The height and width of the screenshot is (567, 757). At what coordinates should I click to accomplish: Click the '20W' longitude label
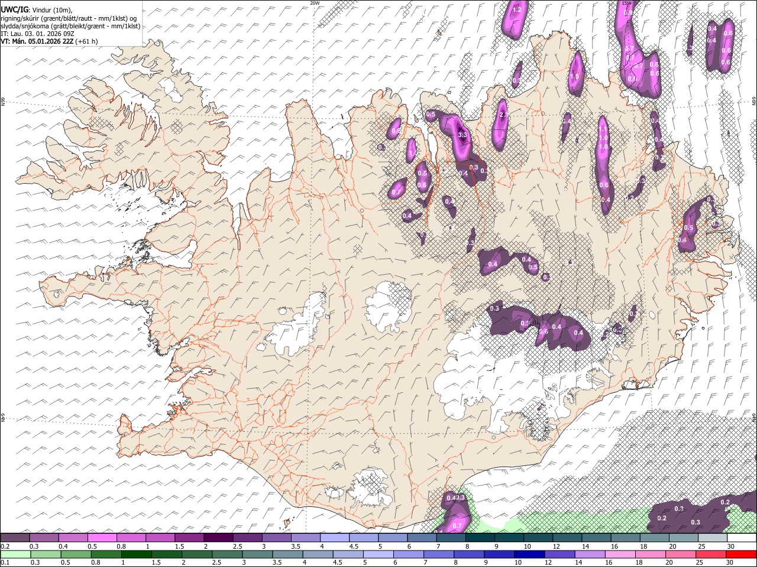pyautogui.click(x=315, y=3)
